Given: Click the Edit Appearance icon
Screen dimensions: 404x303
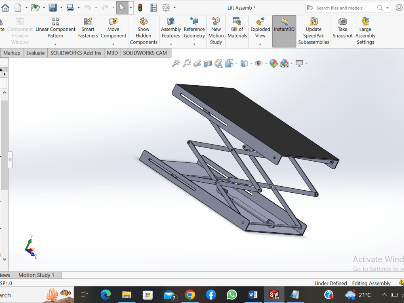Looking at the screenshot, I should pos(274,63).
